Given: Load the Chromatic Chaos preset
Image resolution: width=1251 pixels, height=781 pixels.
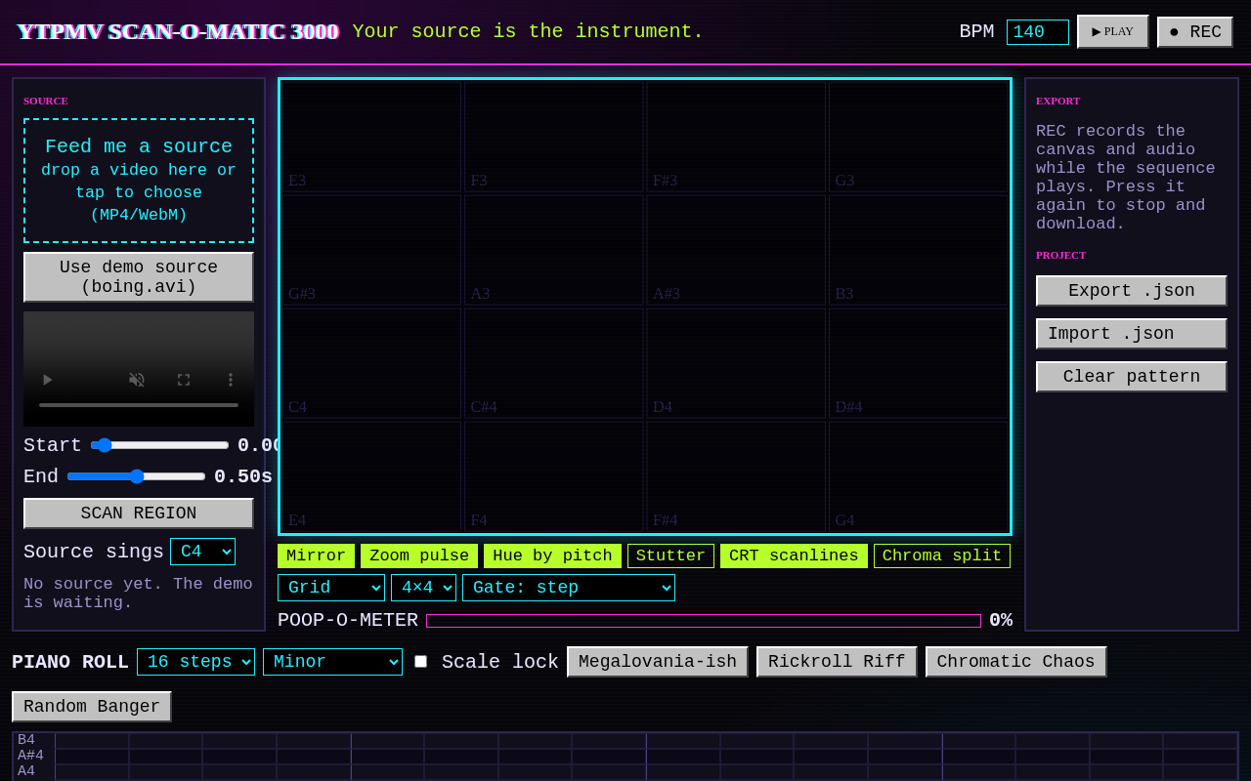Looking at the screenshot, I should (1016, 662).
